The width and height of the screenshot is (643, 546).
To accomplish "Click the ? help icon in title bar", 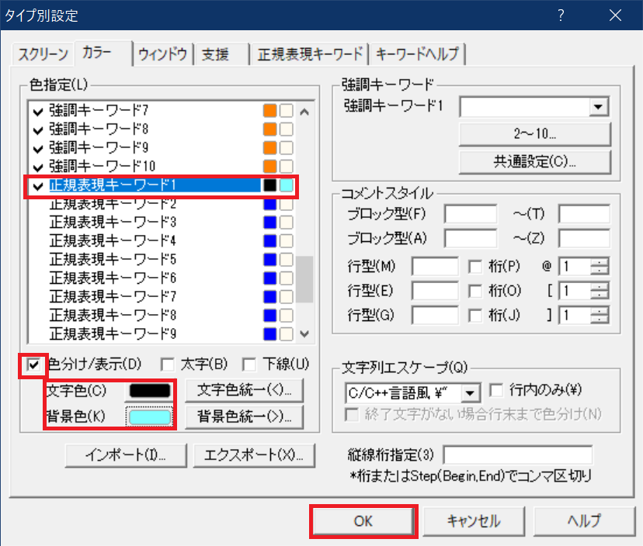I will coord(561,15).
